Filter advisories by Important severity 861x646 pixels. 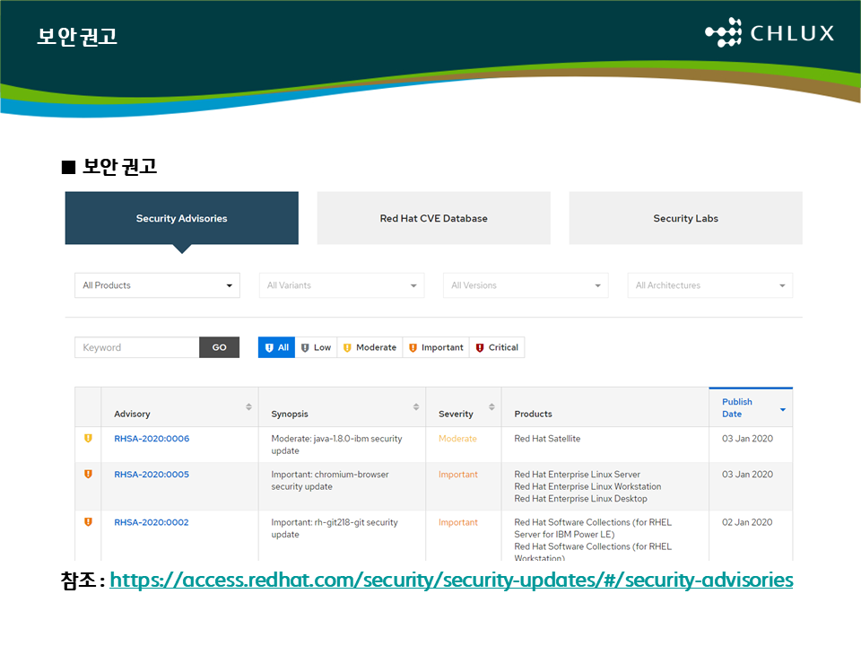click(436, 347)
